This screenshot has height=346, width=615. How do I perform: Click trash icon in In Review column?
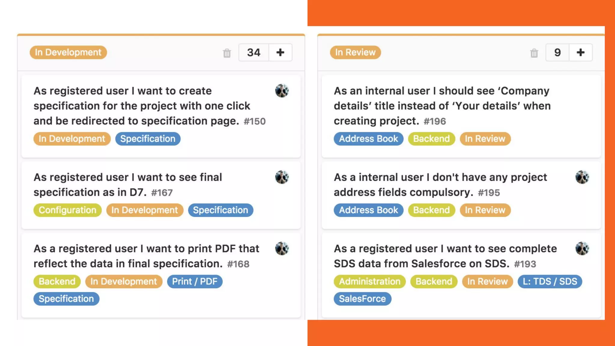(x=534, y=53)
